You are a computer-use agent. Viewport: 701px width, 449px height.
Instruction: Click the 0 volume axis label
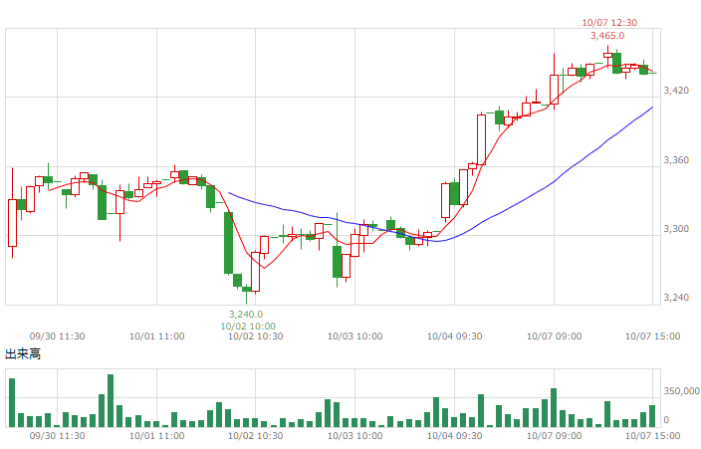coord(666,420)
